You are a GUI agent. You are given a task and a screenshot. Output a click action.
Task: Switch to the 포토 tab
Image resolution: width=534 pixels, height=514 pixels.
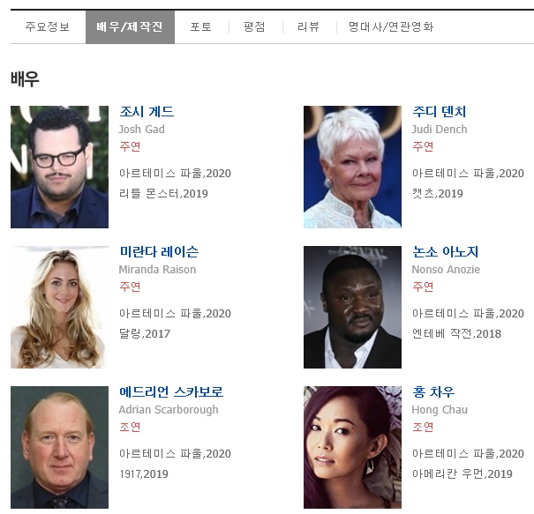tap(201, 26)
